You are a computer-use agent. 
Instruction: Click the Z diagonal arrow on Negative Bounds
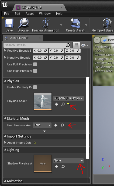pos(78,58)
